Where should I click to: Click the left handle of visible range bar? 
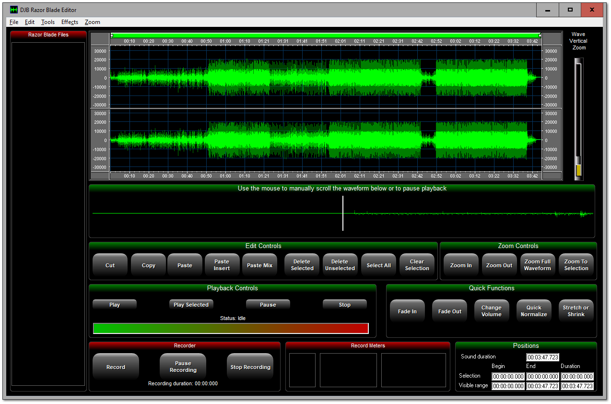pyautogui.click(x=112, y=35)
